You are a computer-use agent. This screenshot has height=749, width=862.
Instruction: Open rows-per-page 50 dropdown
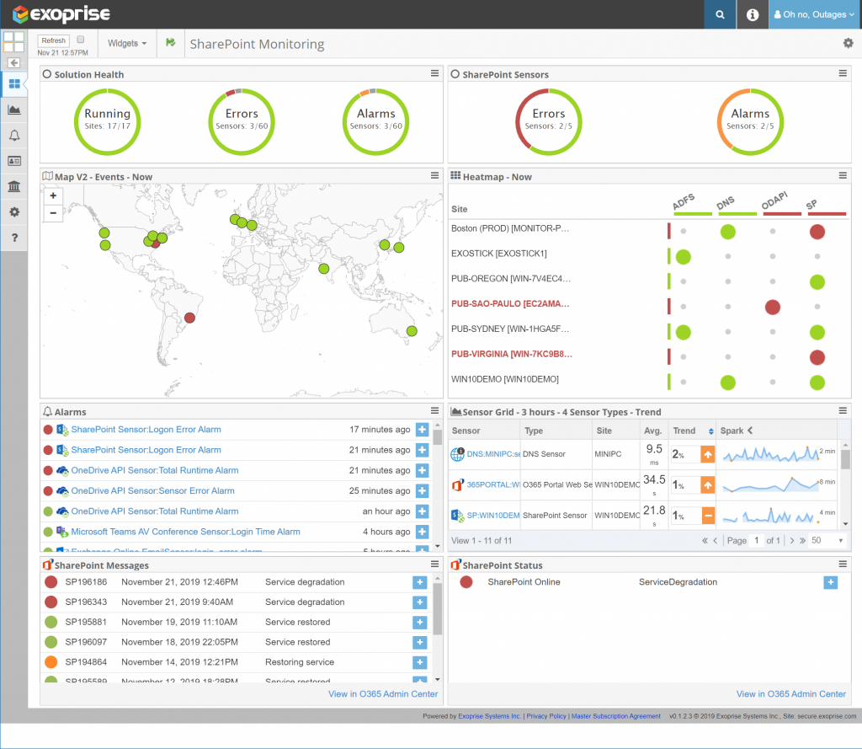tap(827, 540)
